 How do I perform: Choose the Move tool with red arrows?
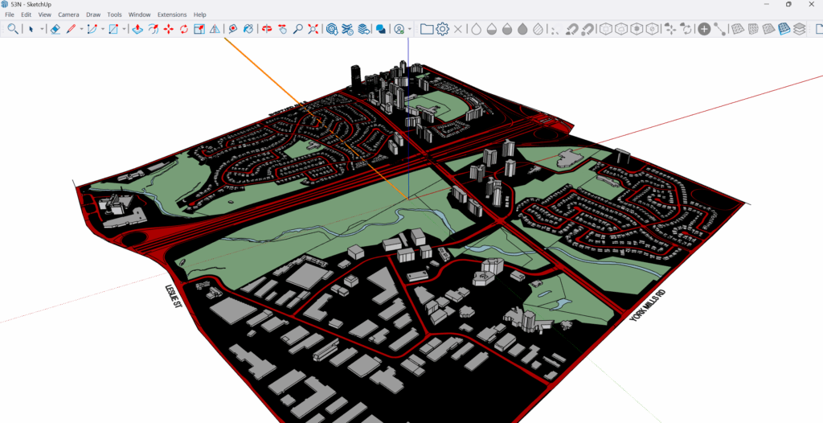169,29
